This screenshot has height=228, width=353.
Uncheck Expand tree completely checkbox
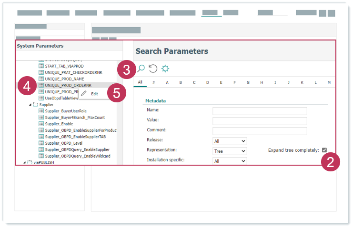[324, 150]
